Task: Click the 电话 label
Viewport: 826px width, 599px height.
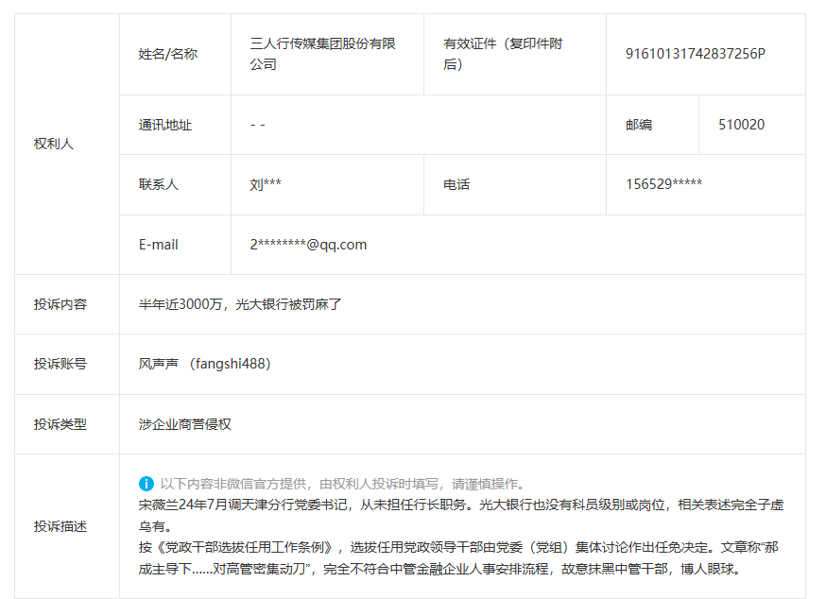Action: (x=456, y=184)
